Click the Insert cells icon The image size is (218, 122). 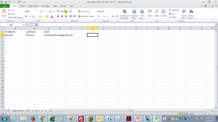(150, 12)
